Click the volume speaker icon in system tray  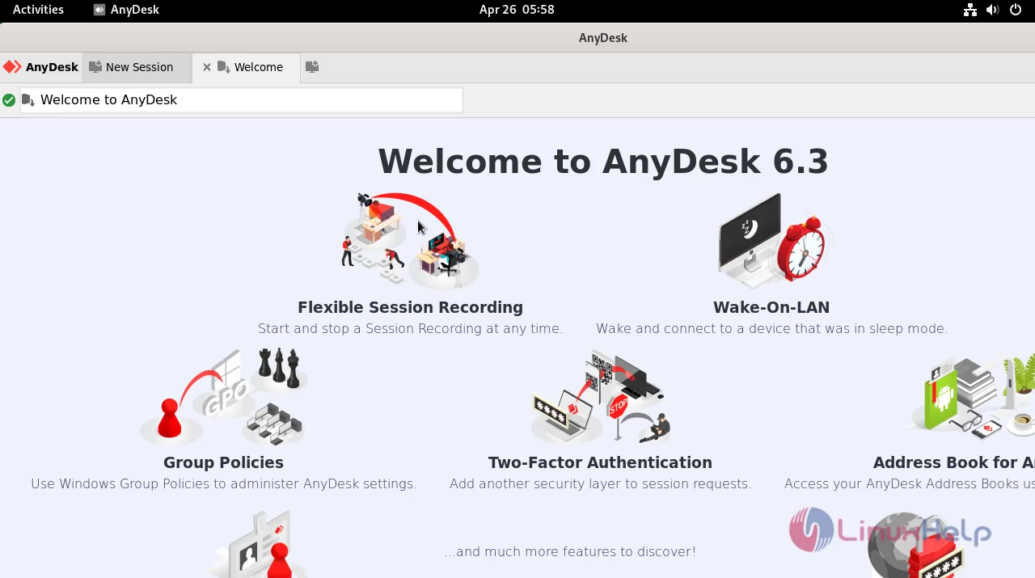992,10
